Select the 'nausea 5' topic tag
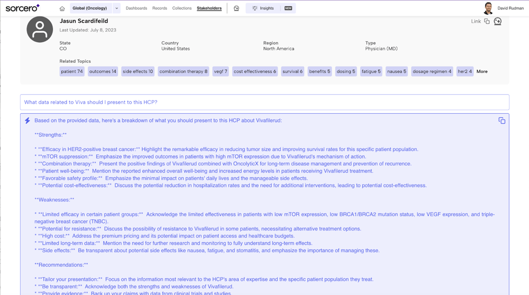The width and height of the screenshot is (529, 295). click(397, 71)
